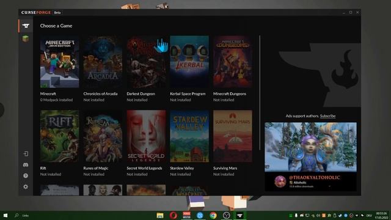The width and height of the screenshot is (391, 220).
Task: Click the taskbar search magnifier icon
Action: point(16,215)
